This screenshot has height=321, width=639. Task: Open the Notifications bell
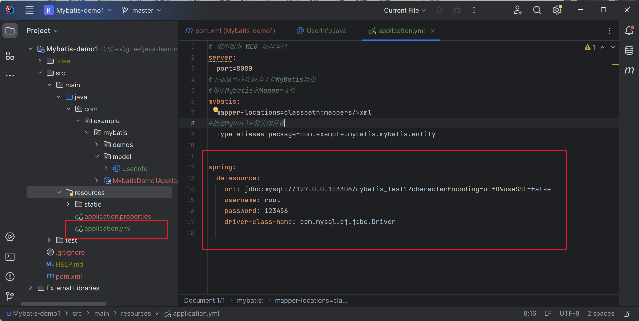[629, 31]
